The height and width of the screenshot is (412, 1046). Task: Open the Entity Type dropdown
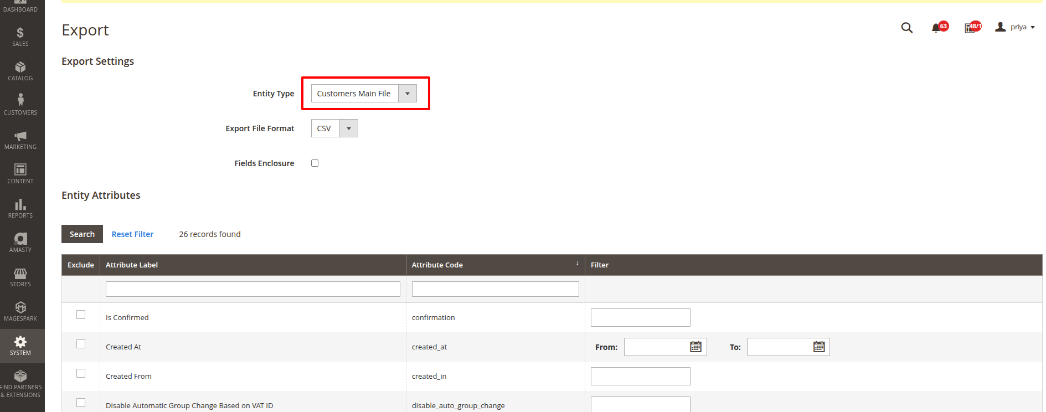364,94
